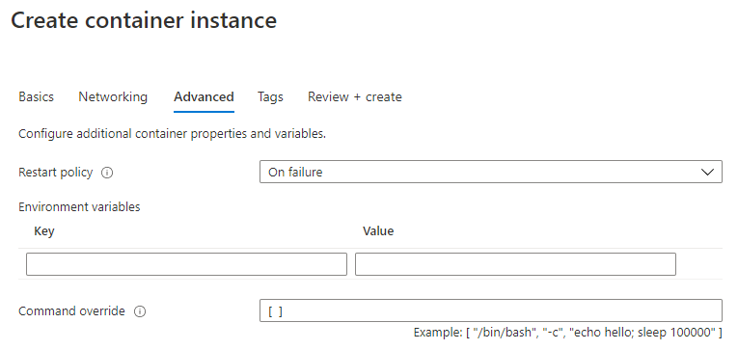Click the environment variable Value input field

coord(515,264)
